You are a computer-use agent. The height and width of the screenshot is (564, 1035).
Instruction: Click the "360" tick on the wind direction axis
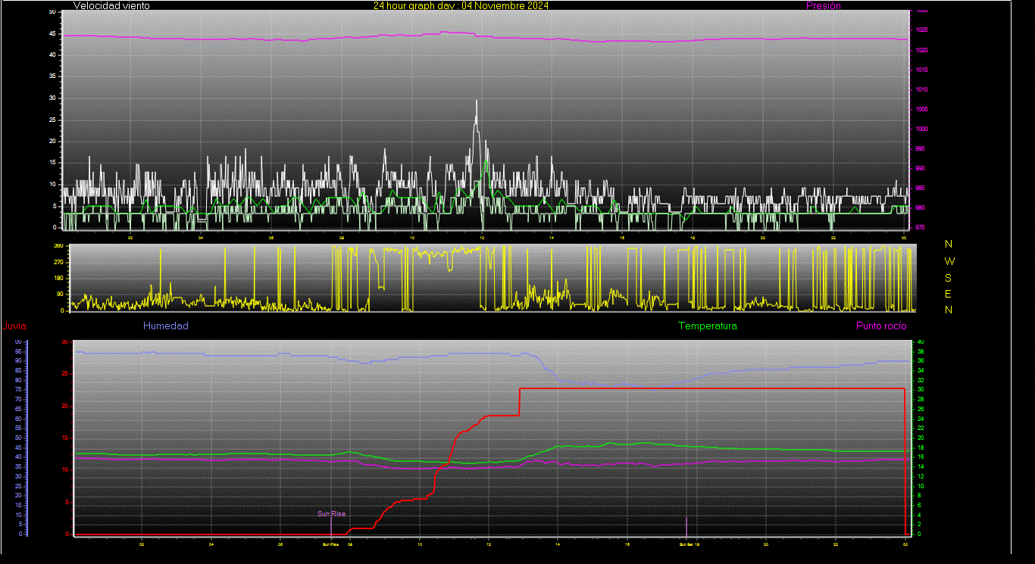pos(58,246)
